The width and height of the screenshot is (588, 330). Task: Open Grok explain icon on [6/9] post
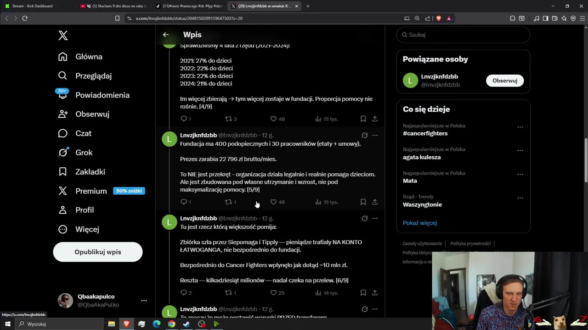364,218
